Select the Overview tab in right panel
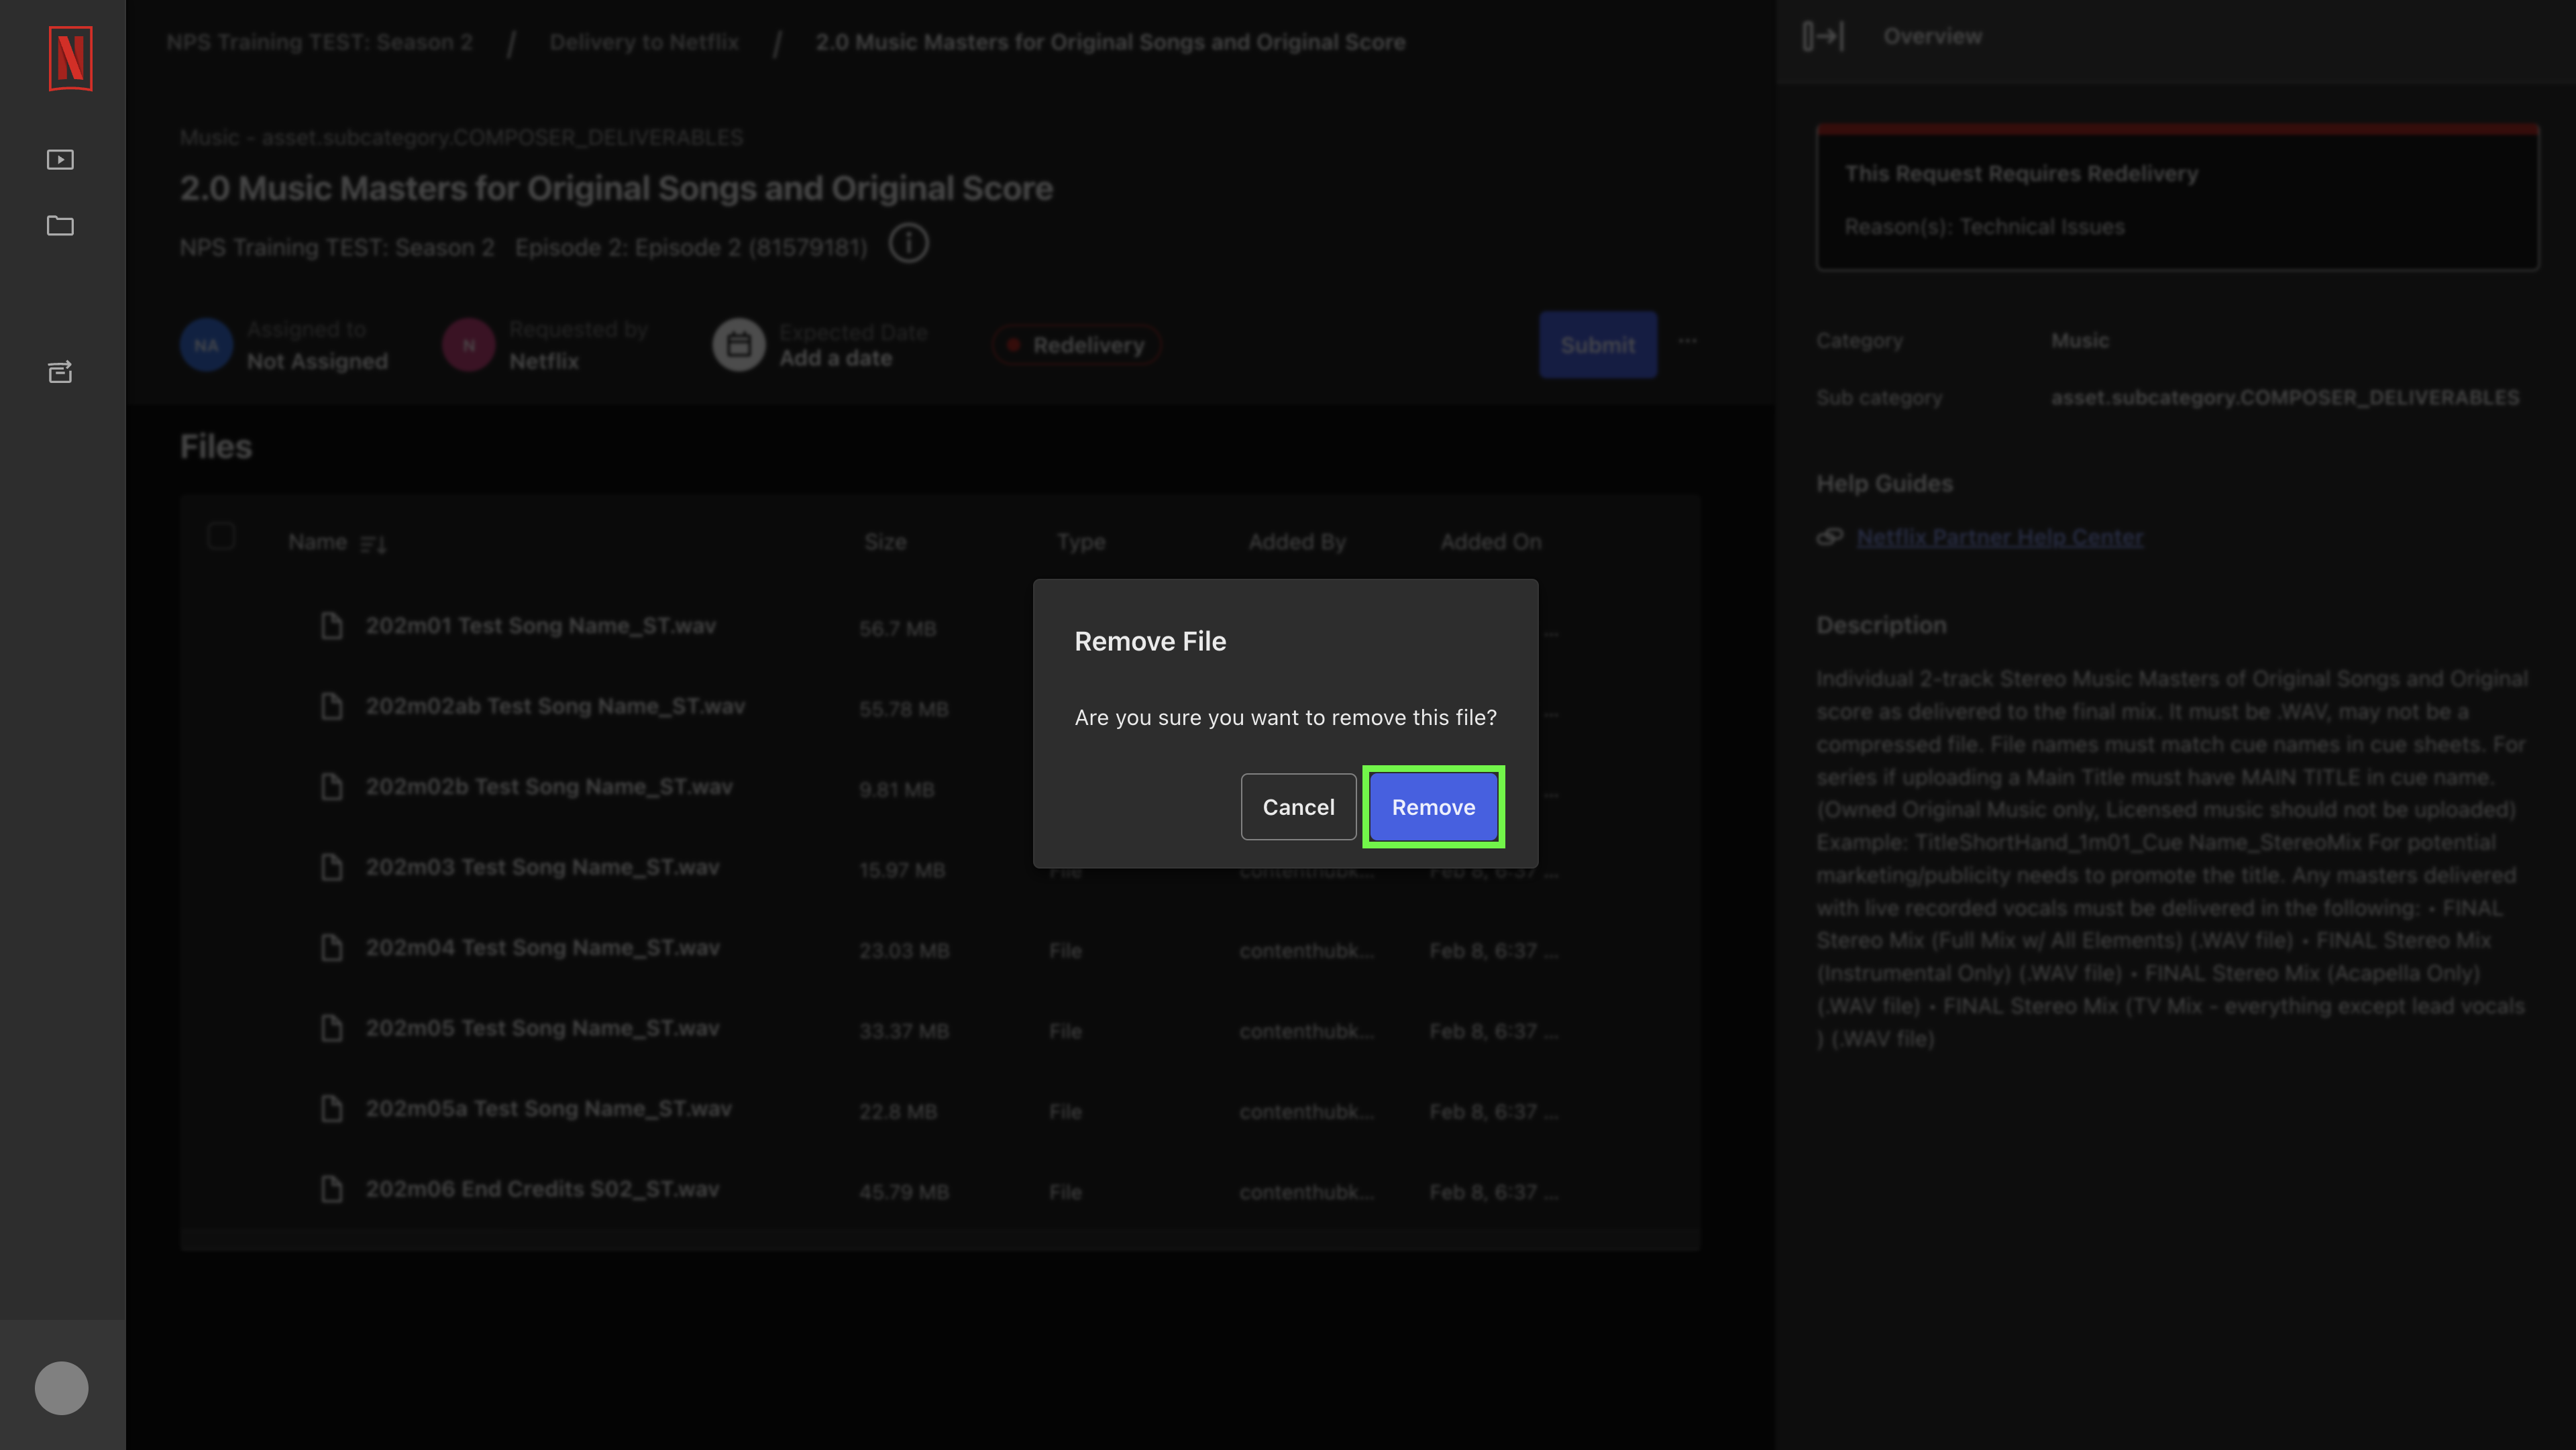 pyautogui.click(x=1932, y=36)
